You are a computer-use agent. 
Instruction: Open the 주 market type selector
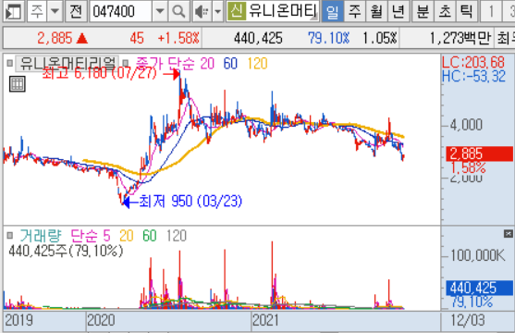pos(37,11)
